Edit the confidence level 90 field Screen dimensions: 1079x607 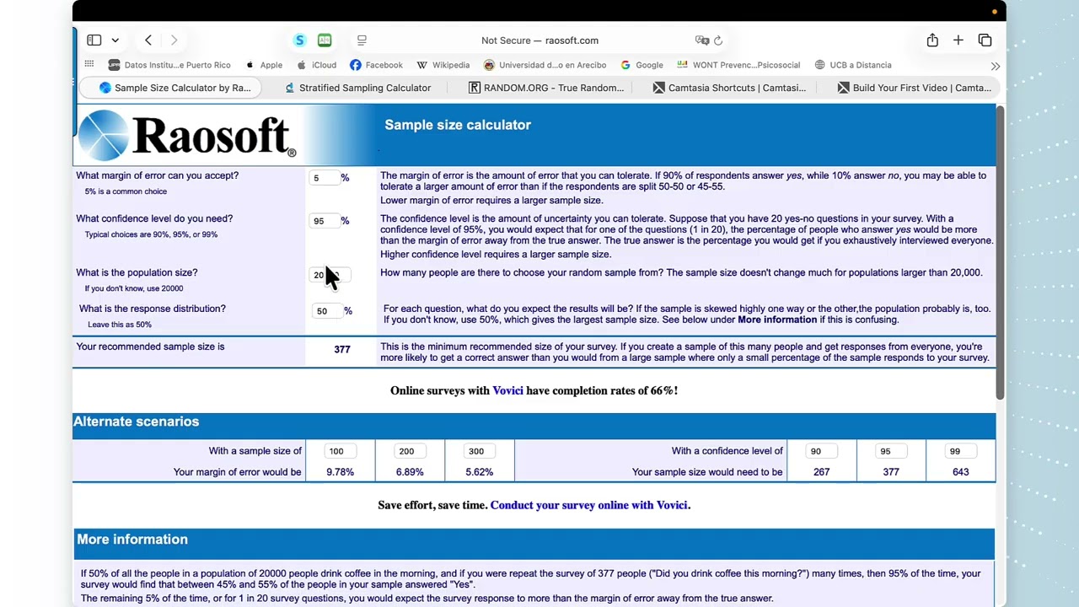[x=821, y=451]
